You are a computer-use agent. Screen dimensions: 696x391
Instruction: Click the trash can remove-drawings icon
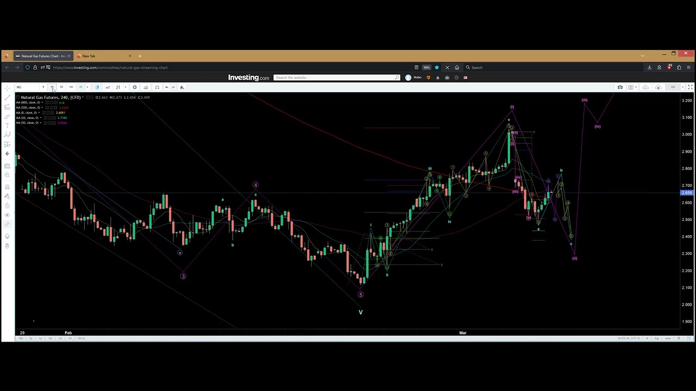point(7,245)
